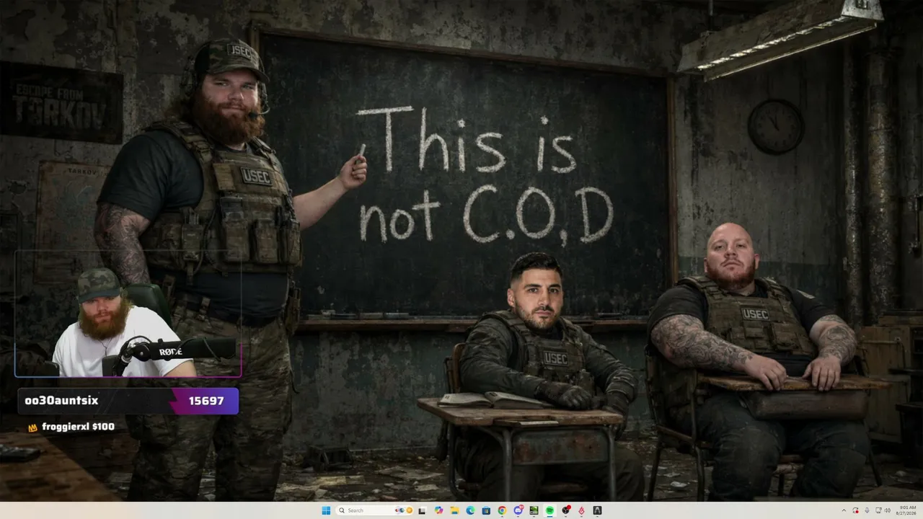Screen dimensions: 923x519
Task: Open Microsoft Edge from the taskbar
Action: [x=470, y=510]
